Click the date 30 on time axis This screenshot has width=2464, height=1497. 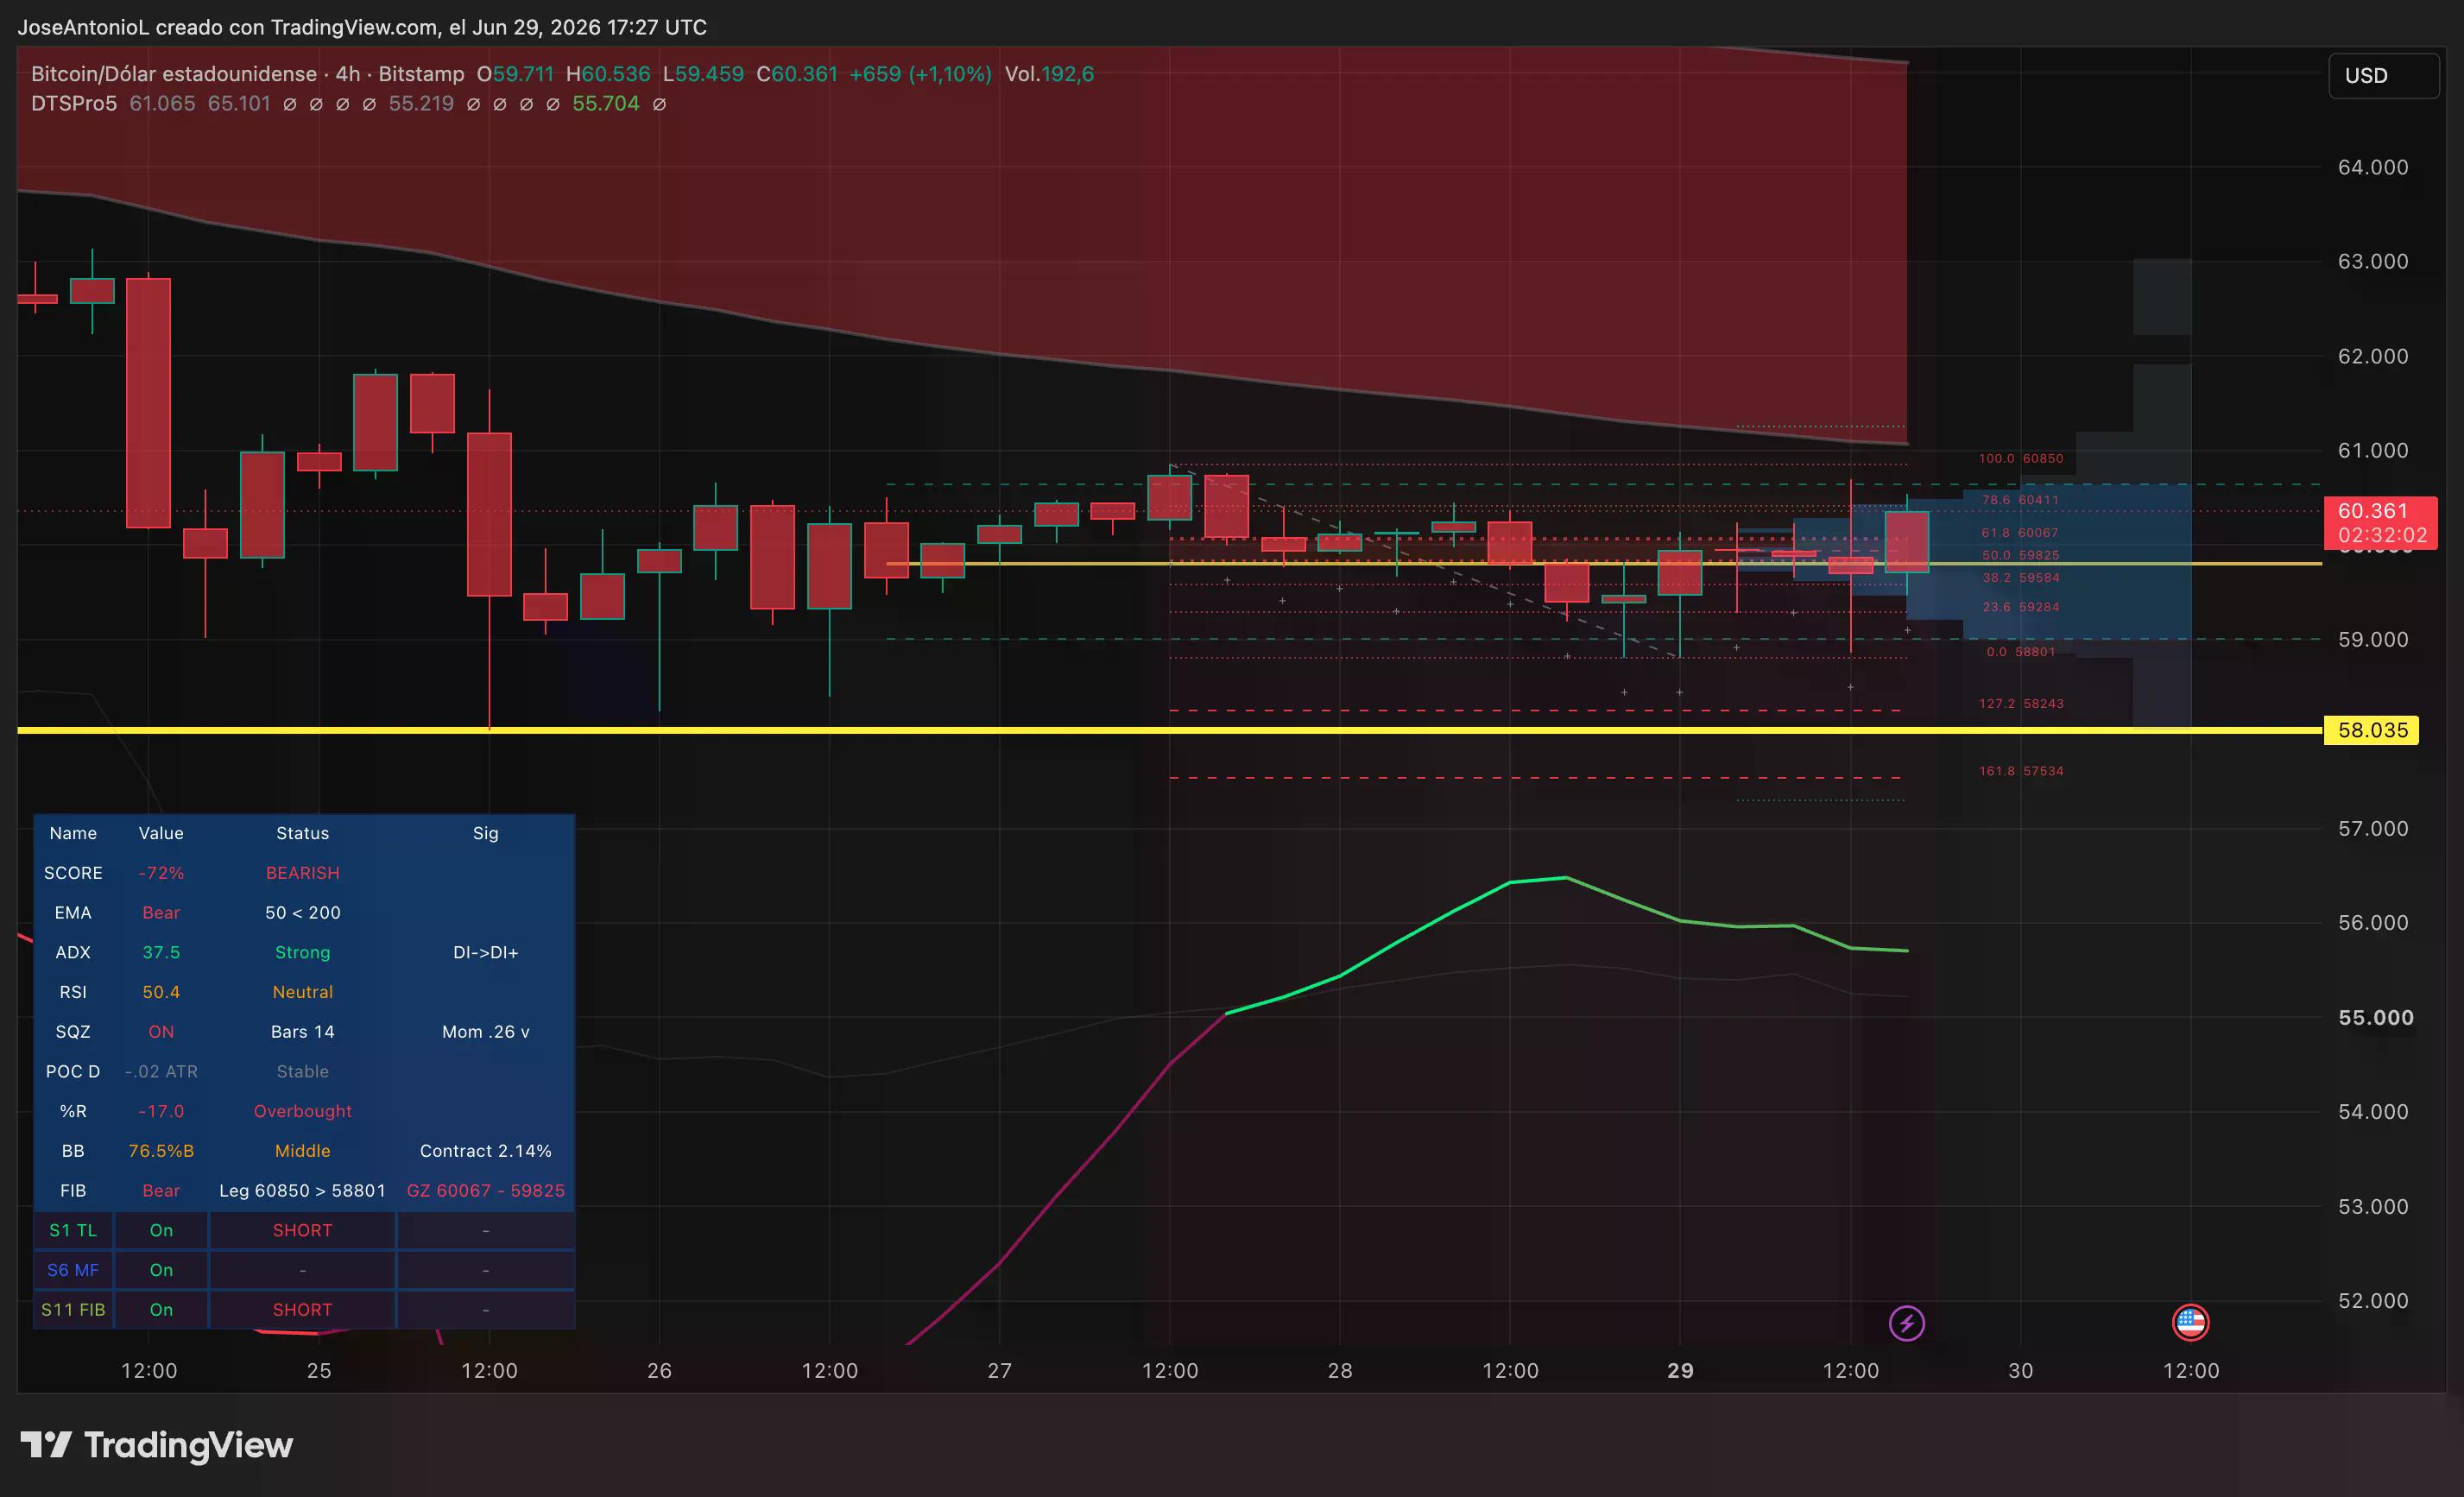[x=2020, y=1371]
